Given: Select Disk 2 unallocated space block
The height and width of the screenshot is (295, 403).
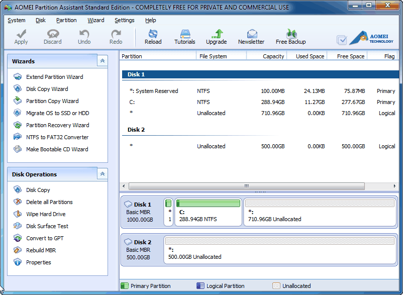Looking at the screenshot, I should (x=280, y=248).
